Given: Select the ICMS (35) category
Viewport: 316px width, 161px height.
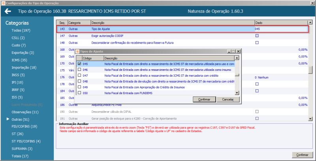Looking at the screenshot, I should (x=19, y=60).
